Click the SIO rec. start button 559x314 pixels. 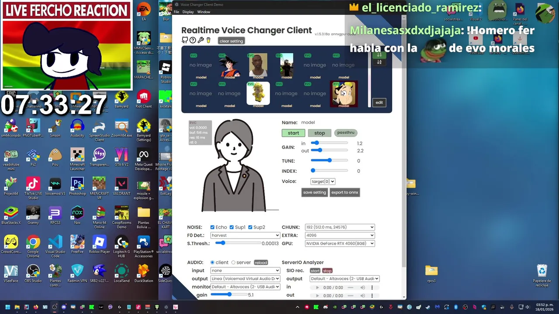(315, 271)
